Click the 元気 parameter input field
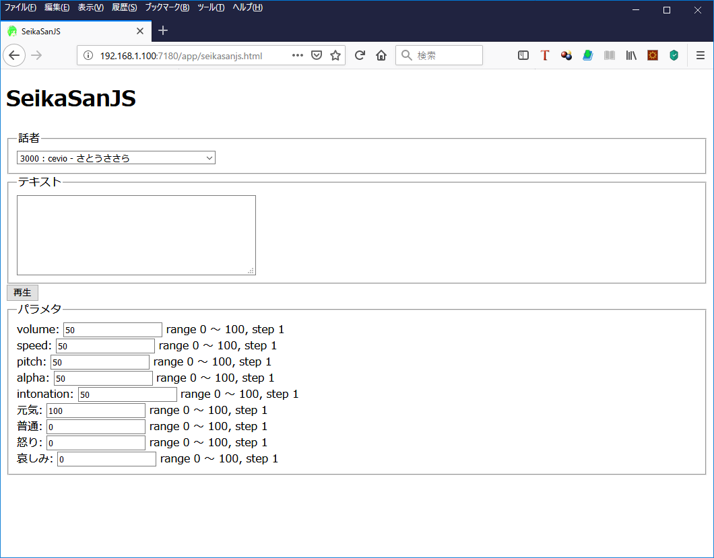The image size is (714, 558). click(96, 411)
